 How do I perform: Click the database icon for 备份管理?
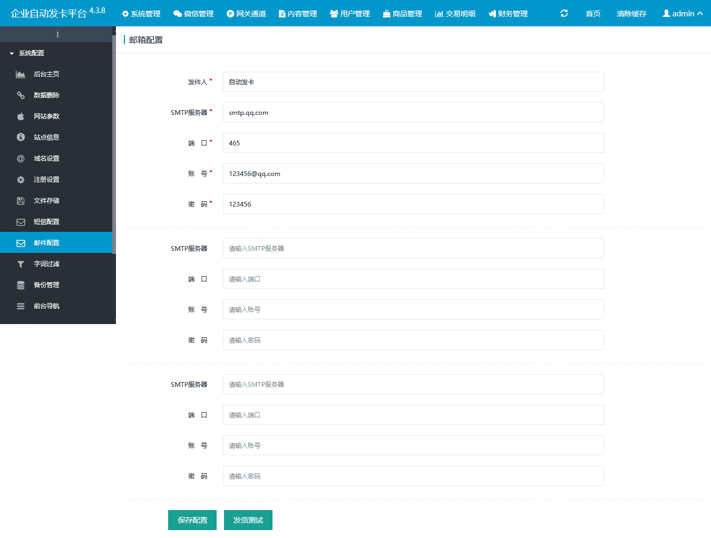pyautogui.click(x=21, y=285)
